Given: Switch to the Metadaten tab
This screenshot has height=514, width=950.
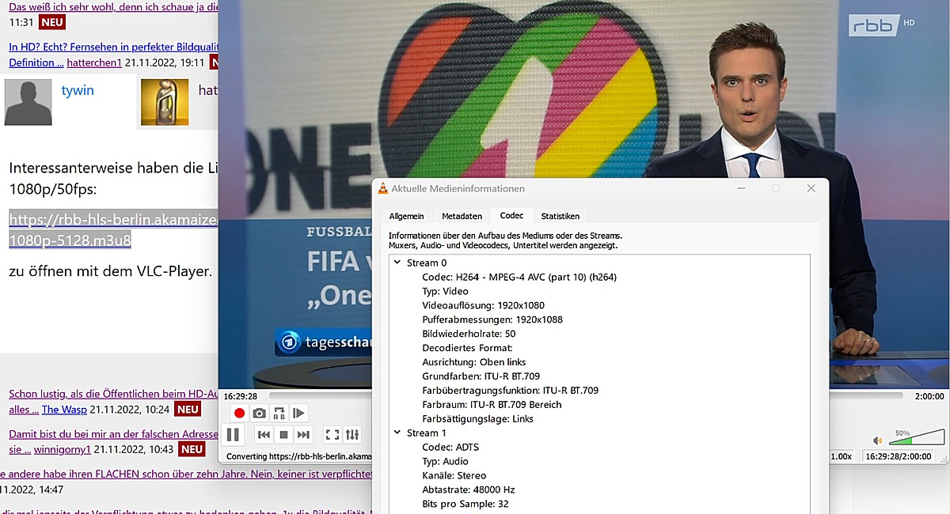Looking at the screenshot, I should pos(462,216).
